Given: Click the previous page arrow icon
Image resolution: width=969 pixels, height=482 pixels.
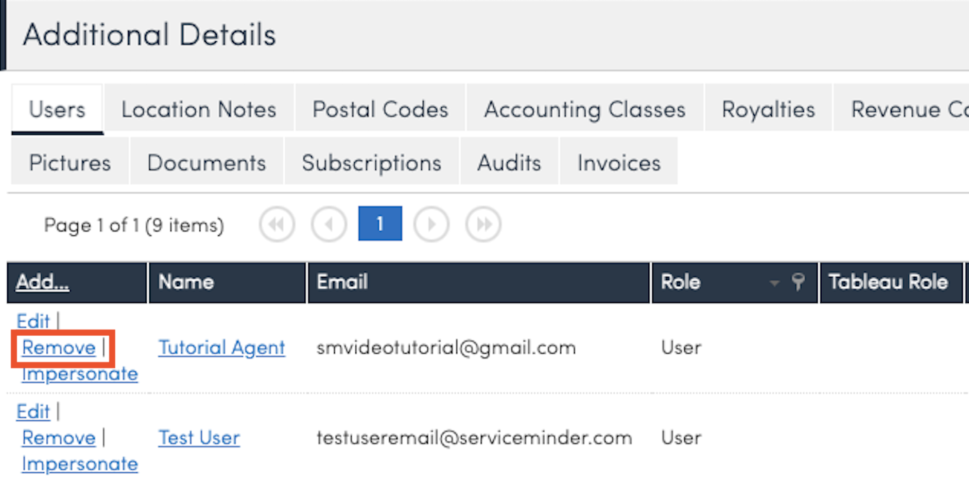Looking at the screenshot, I should pyautogui.click(x=329, y=225).
